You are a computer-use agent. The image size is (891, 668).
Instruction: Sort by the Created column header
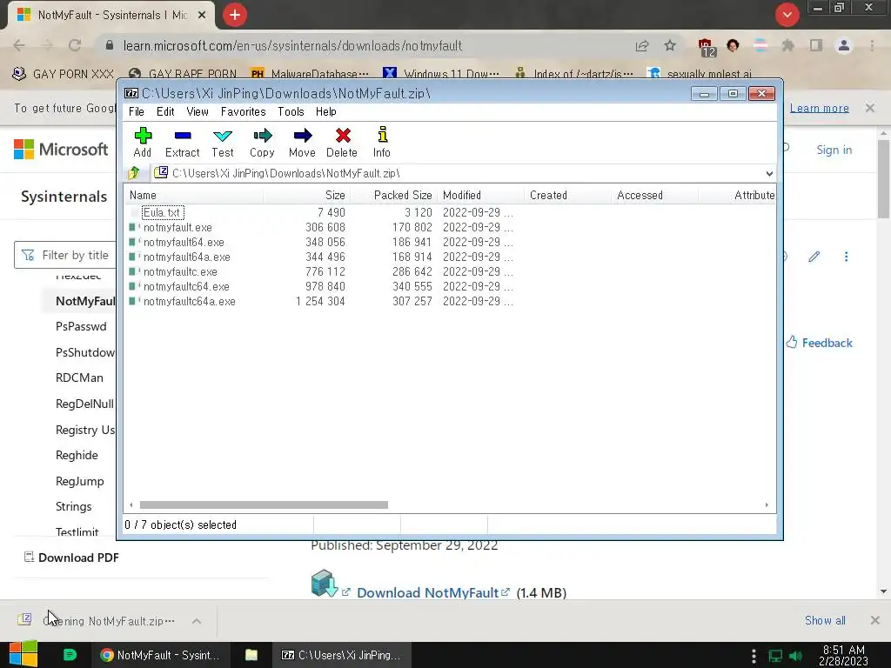click(x=567, y=196)
